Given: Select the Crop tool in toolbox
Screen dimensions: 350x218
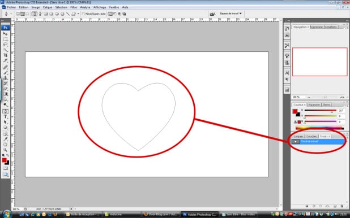Looking at the screenshot, I should 5,55.
